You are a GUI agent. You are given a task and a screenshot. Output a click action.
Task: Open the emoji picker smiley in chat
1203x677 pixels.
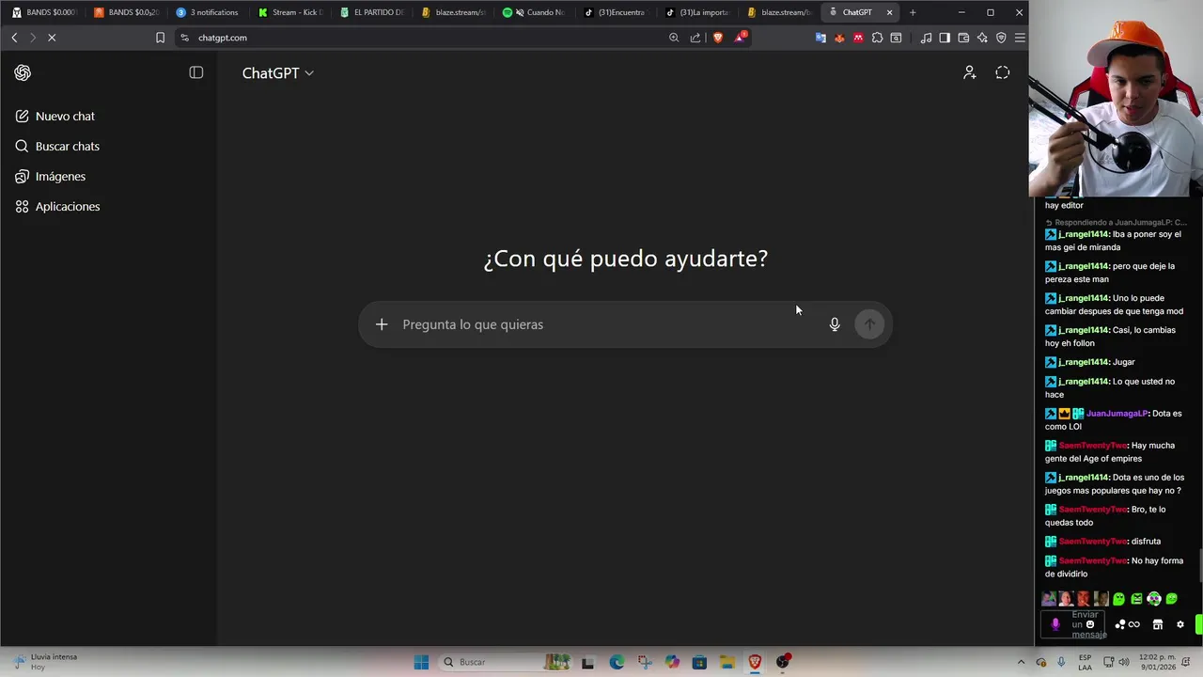point(1090,624)
